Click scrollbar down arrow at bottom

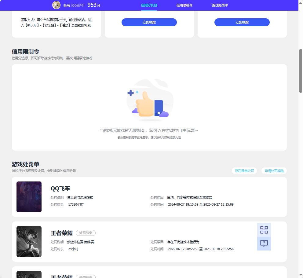coord(301,275)
